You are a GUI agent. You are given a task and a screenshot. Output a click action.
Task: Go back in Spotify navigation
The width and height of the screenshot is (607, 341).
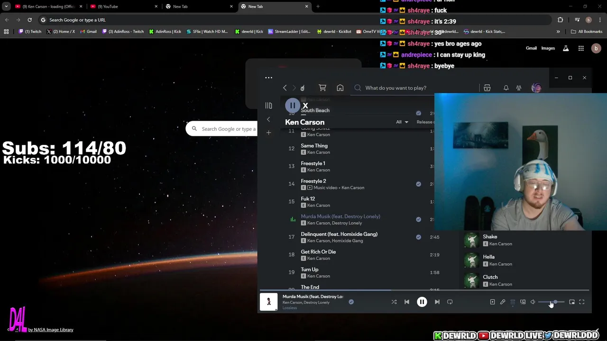pos(285,88)
